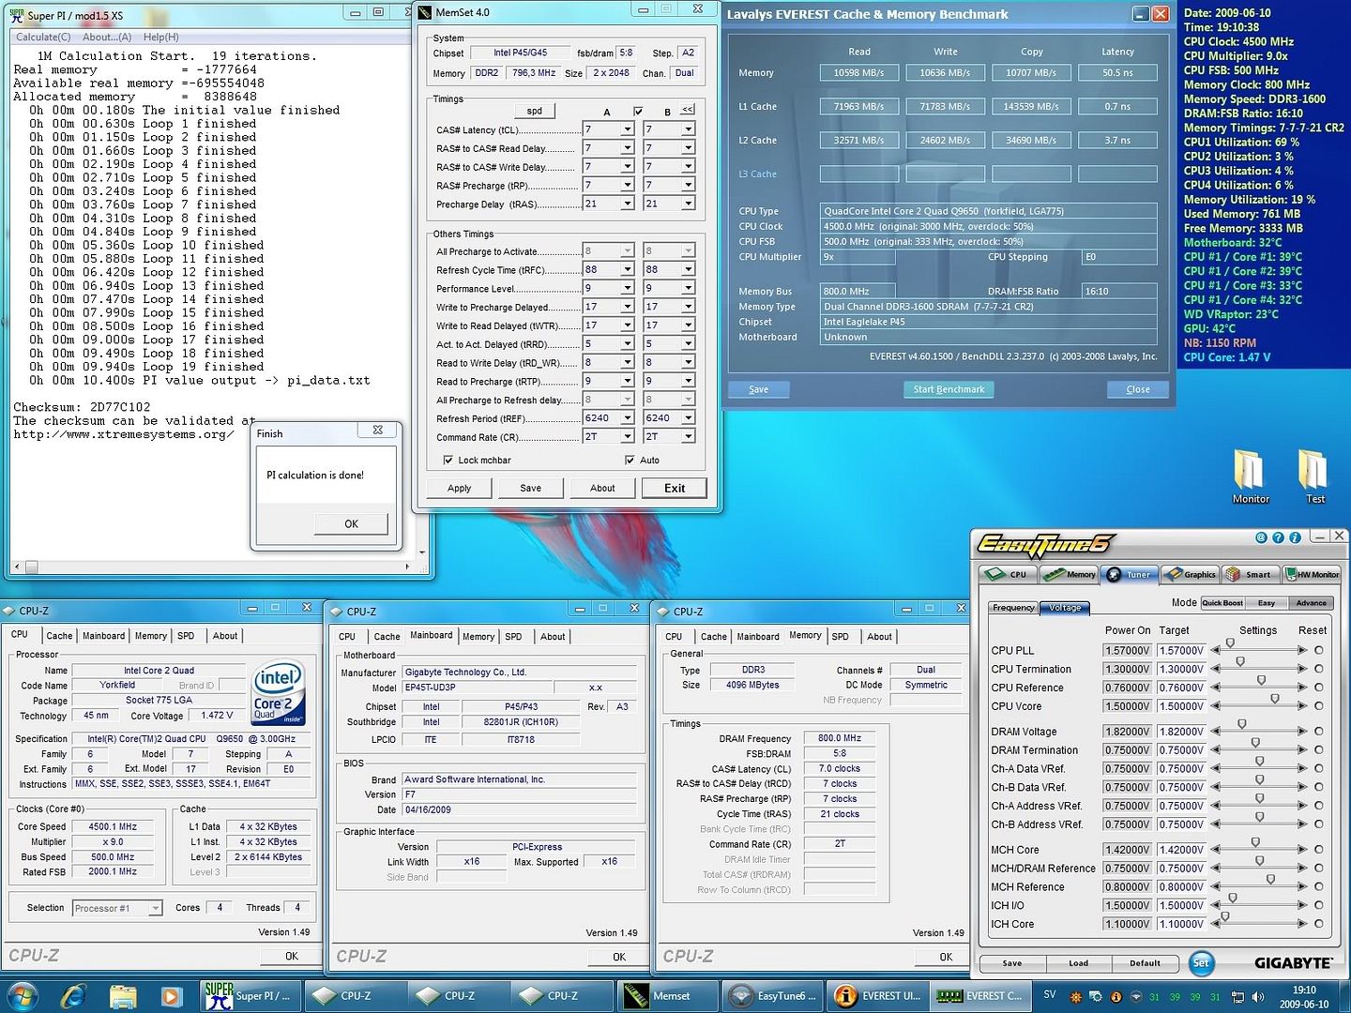Click the EasyTune6 help question-mark icon

pyautogui.click(x=1278, y=537)
